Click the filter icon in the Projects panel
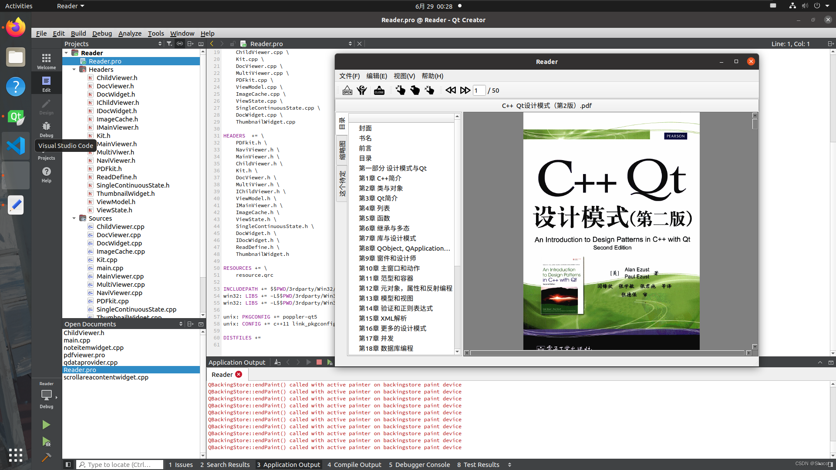Viewport: 836px width, 470px height. click(x=169, y=44)
